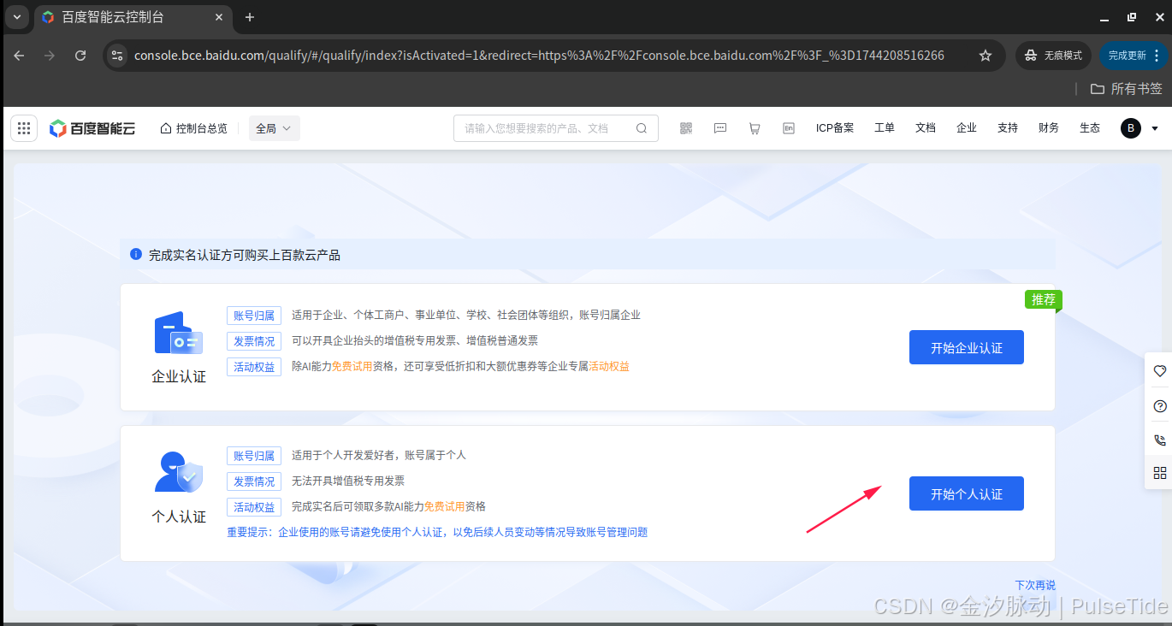Click the 重要提示 blue notice text
This screenshot has height=626, width=1172.
437,532
